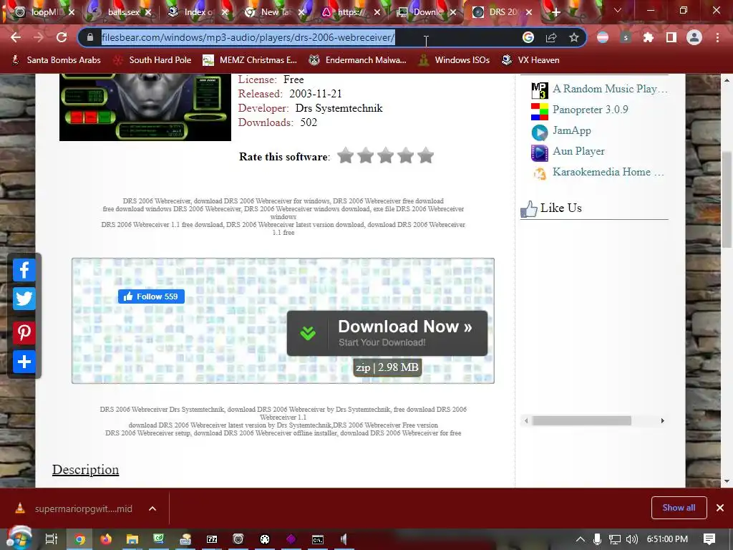Share page on Facebook sidebar icon
Screen dimensions: 733x550
(x=24, y=270)
